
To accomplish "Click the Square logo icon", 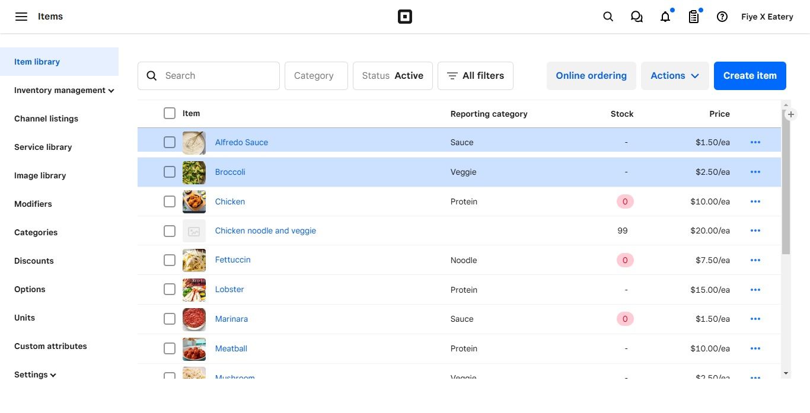I will click(404, 17).
